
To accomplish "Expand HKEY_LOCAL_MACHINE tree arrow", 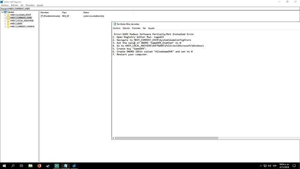I will pos(5,21).
